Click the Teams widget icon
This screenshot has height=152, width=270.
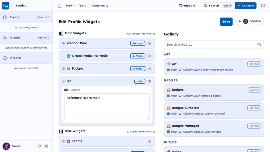click(x=69, y=141)
